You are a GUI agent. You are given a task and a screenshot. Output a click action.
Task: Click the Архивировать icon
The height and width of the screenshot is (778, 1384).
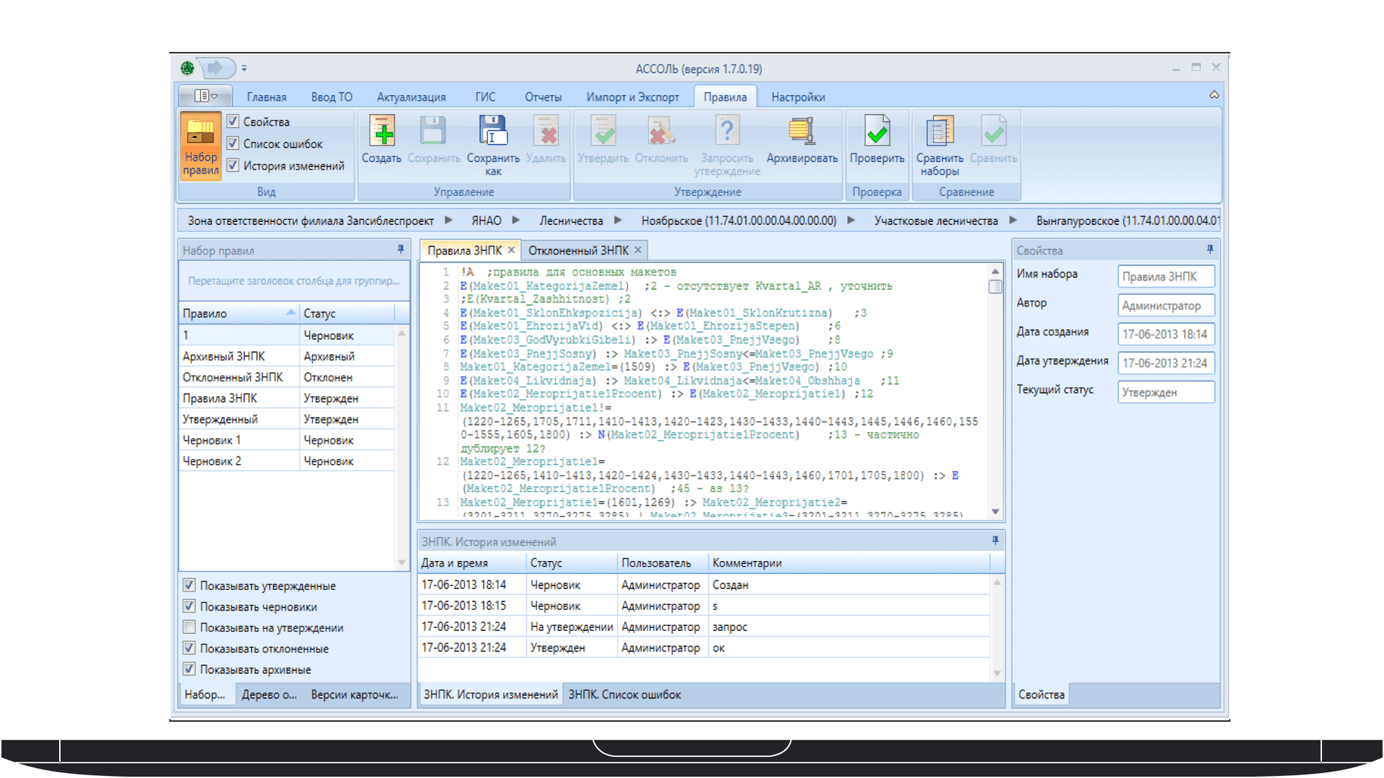pyautogui.click(x=802, y=141)
